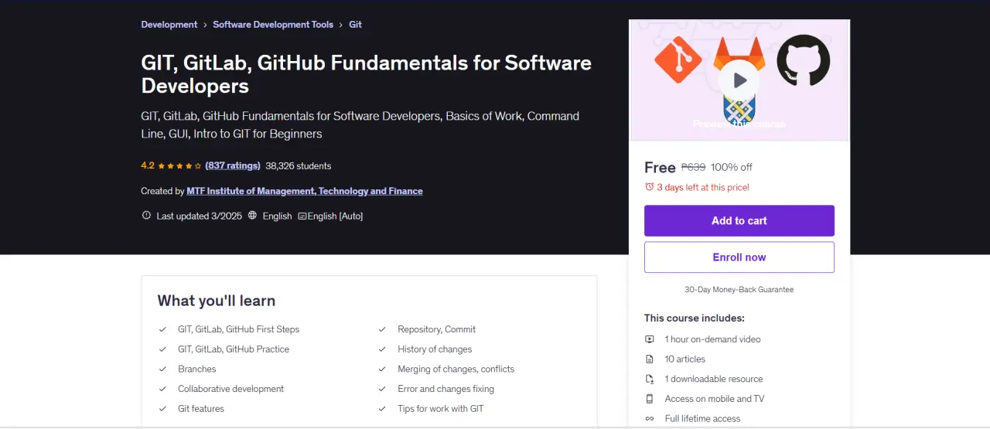990x429 pixels.
Task: Click the on-demand video icon
Action: pos(650,339)
